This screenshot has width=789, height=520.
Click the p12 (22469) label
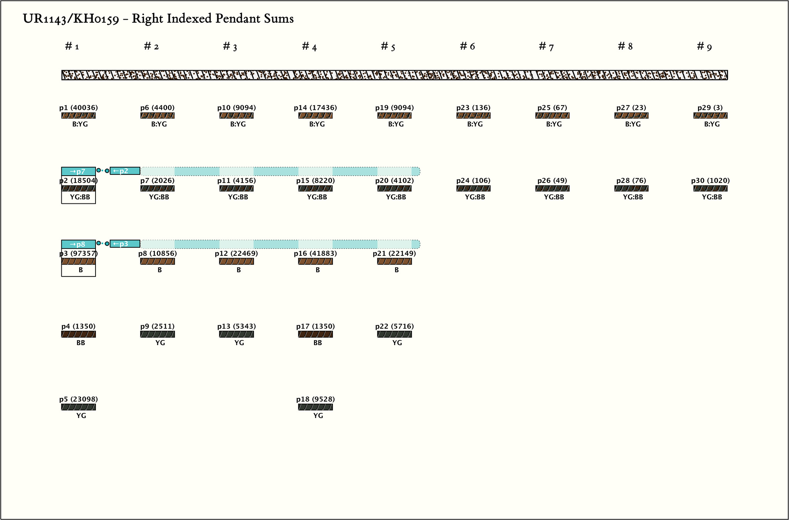coord(236,253)
